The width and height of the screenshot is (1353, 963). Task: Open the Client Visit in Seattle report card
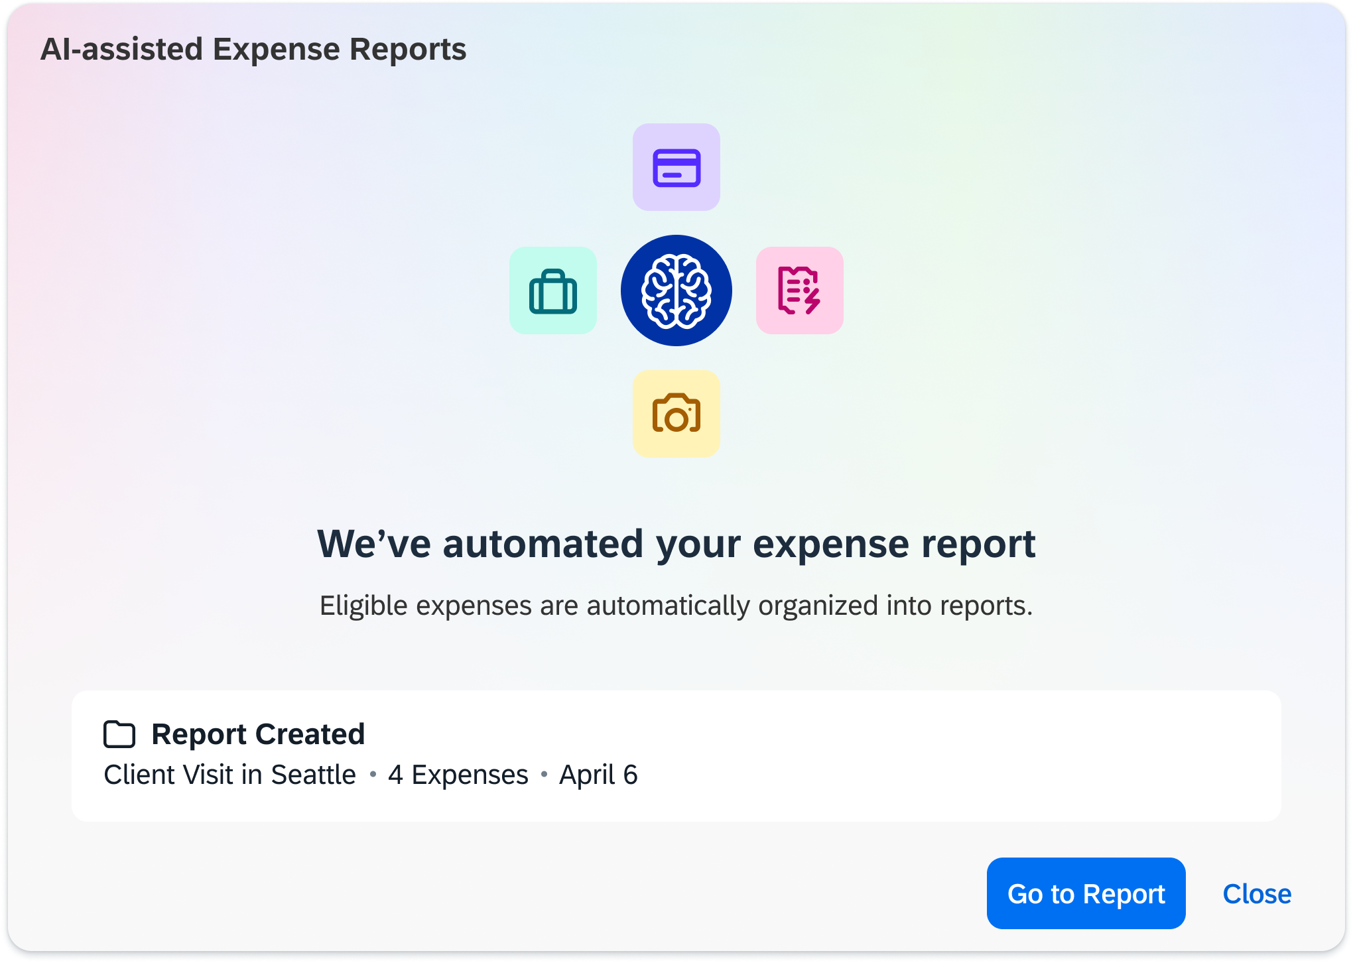coord(676,753)
